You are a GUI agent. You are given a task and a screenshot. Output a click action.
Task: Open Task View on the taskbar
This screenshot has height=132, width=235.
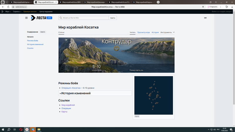click(x=14, y=130)
